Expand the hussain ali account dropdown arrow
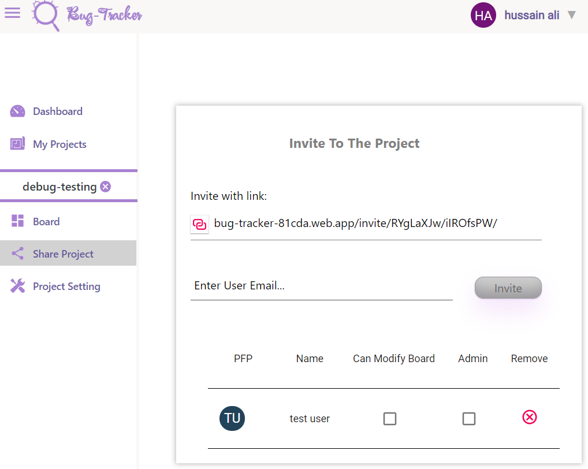This screenshot has width=588, height=469. click(572, 15)
